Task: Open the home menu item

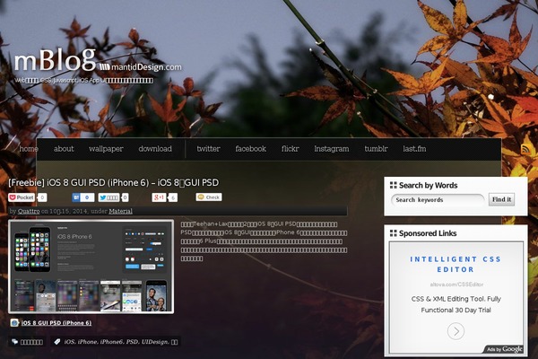Action: (x=29, y=149)
